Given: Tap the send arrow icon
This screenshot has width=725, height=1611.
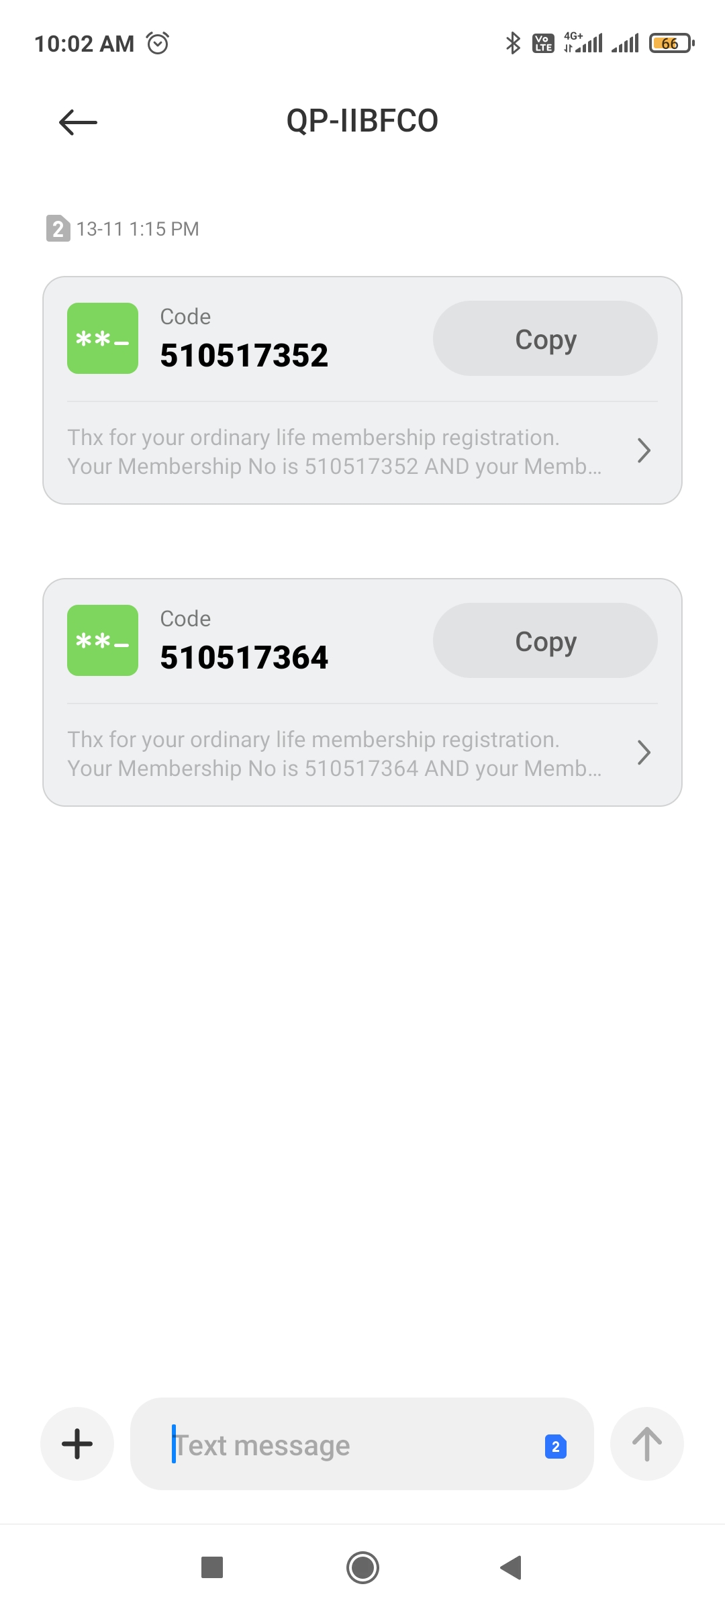Looking at the screenshot, I should pyautogui.click(x=646, y=1443).
